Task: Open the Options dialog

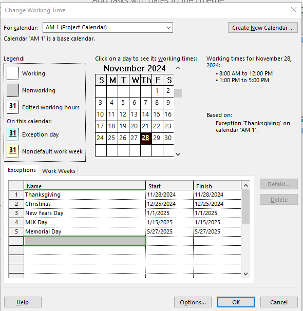Action: (x=193, y=302)
